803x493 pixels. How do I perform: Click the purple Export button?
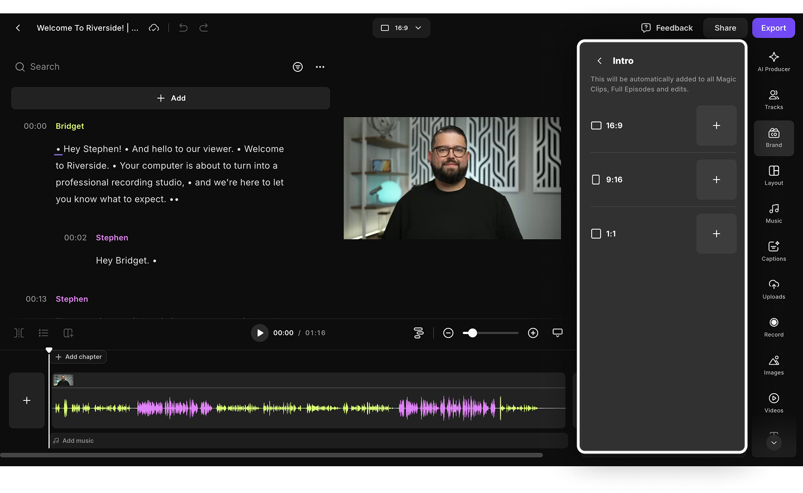773,28
